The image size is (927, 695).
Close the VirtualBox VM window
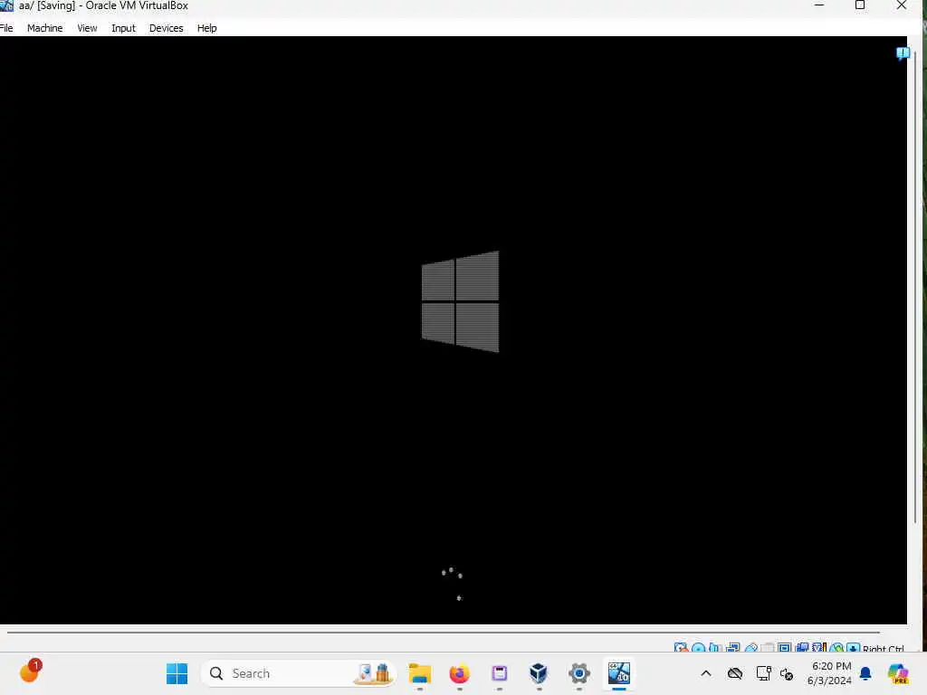click(x=902, y=5)
